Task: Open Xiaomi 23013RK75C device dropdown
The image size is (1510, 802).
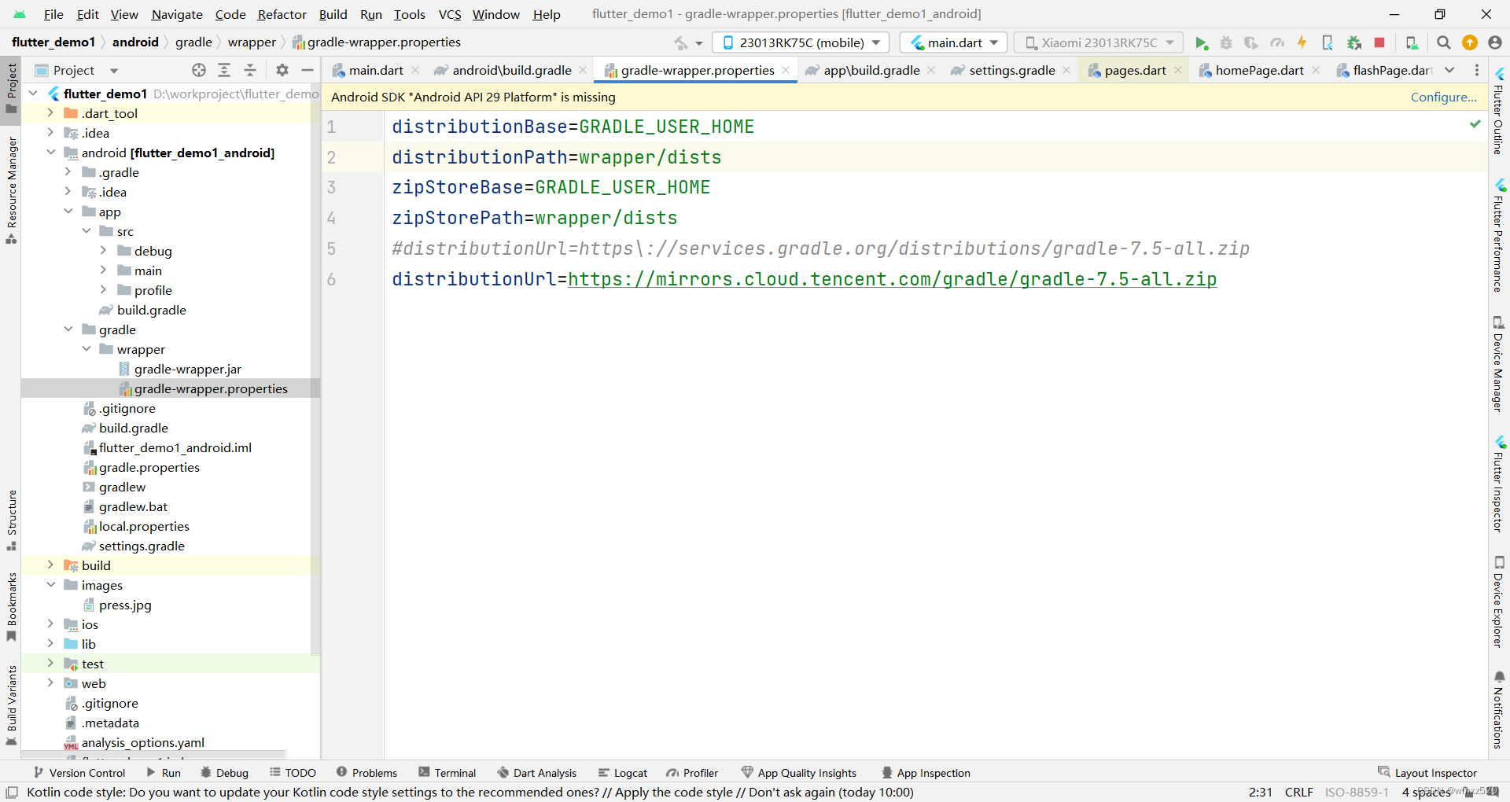Action: [1099, 42]
